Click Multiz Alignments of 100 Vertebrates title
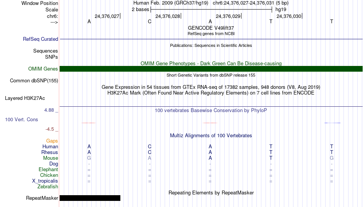This screenshot has height=207, width=363. tap(211, 136)
